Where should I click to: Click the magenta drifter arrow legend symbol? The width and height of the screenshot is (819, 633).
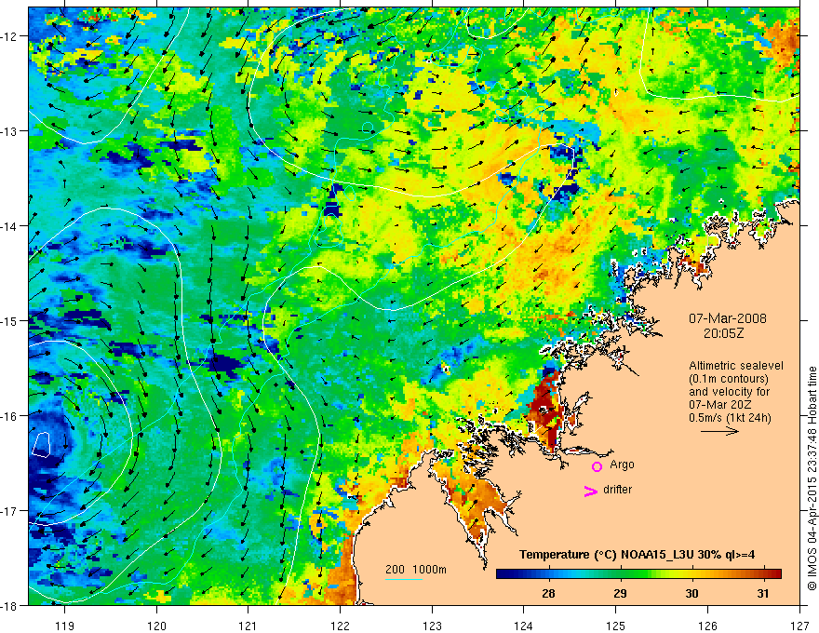[x=591, y=491]
